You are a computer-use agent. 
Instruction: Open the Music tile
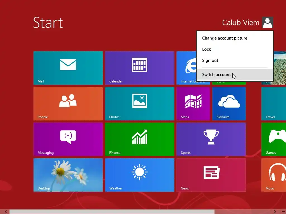[x=274, y=175]
